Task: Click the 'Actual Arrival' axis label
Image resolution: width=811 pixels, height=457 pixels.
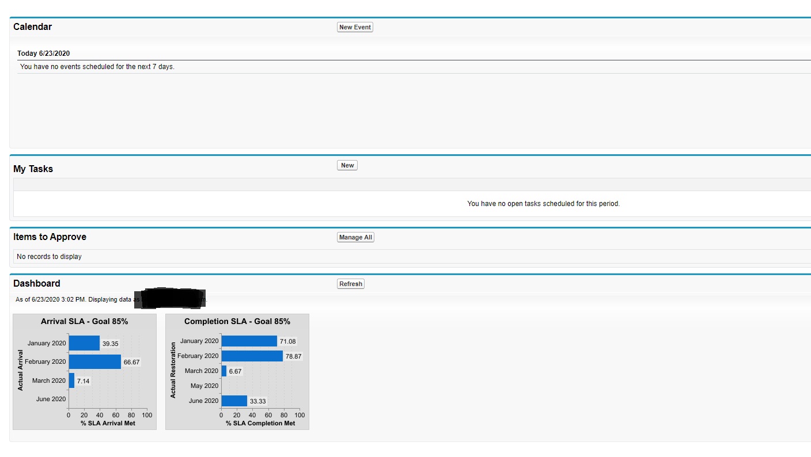Action: tap(21, 370)
